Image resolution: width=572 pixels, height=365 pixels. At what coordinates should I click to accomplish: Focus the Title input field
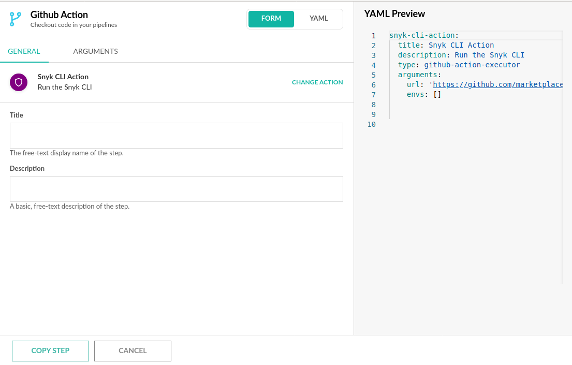click(176, 136)
